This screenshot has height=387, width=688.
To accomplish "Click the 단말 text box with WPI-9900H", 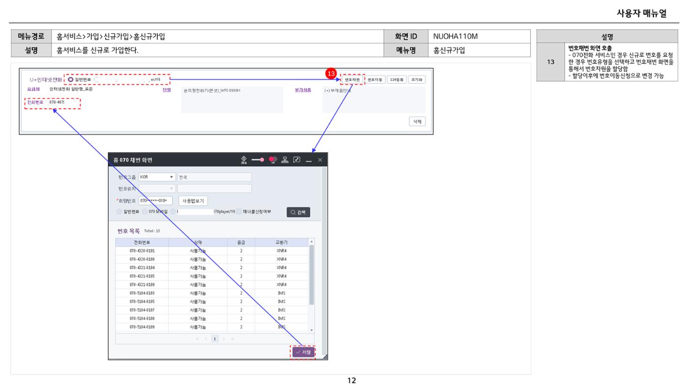I will [x=232, y=100].
